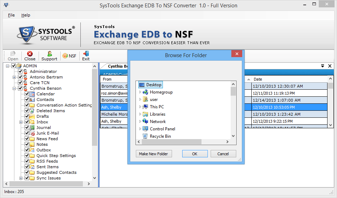Click the Outbox folder icon
337x198 pixels.
click(x=32, y=150)
